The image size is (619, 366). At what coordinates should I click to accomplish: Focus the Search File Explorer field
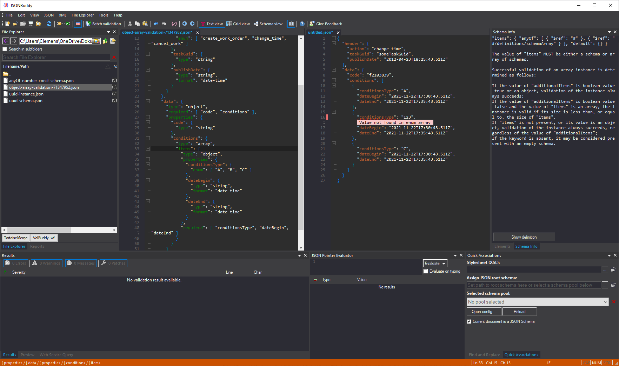[56, 57]
